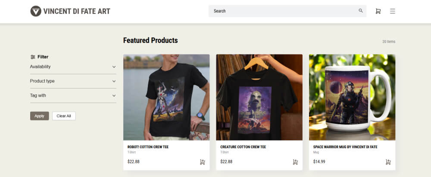This screenshot has height=177, width=431.
Task: Open the hamburger menu icon
Action: [393, 11]
